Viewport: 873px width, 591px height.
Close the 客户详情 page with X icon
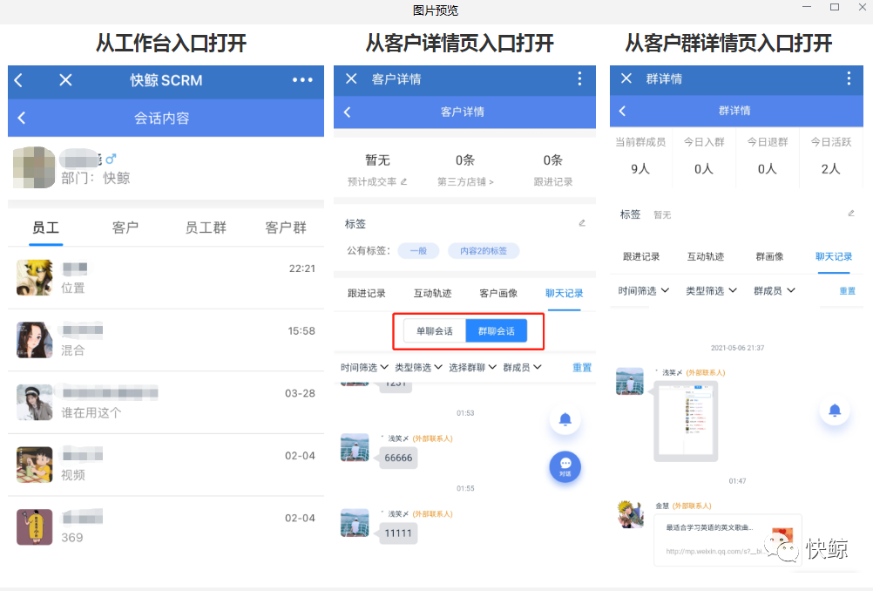351,78
